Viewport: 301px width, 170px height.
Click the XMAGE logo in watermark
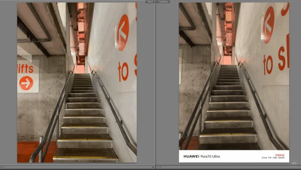click(279, 155)
